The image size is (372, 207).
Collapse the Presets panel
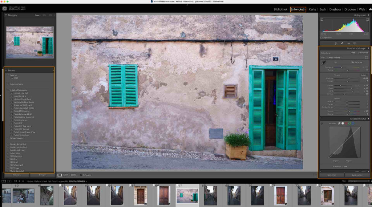tap(6, 70)
